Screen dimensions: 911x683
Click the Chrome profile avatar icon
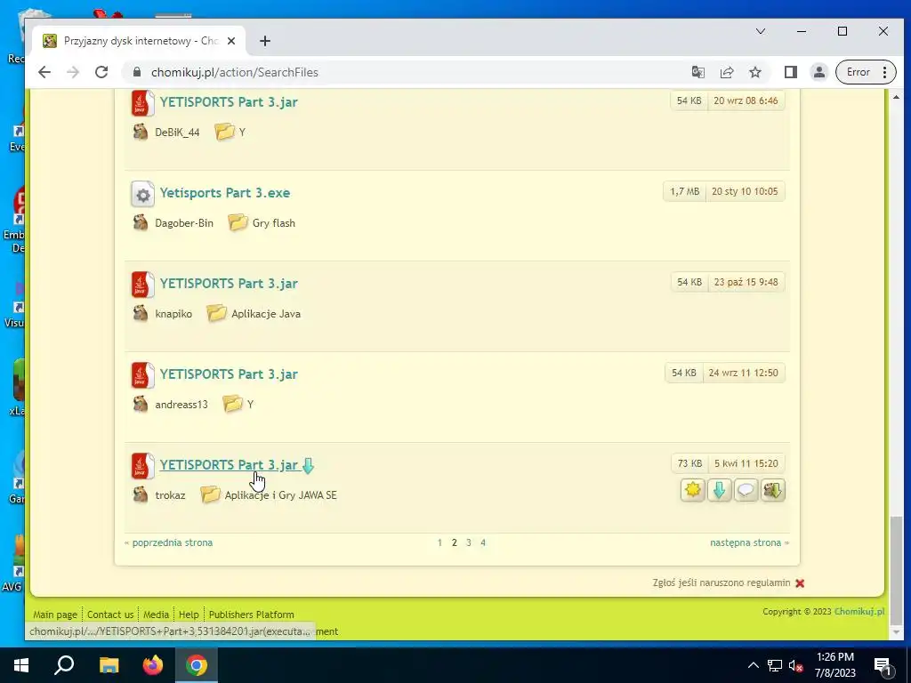[x=819, y=72]
